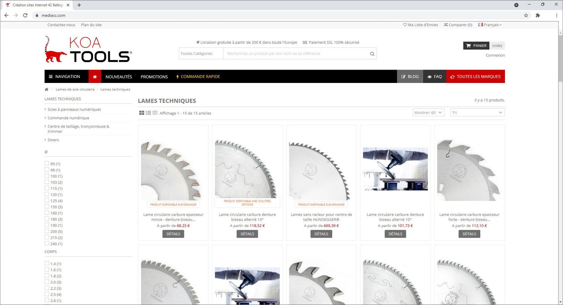Check the 200 (5) diameter filter
This screenshot has height=305, width=563.
pos(47,231)
